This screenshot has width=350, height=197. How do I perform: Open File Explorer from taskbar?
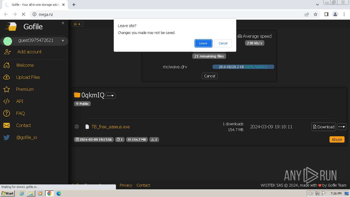click(31, 193)
